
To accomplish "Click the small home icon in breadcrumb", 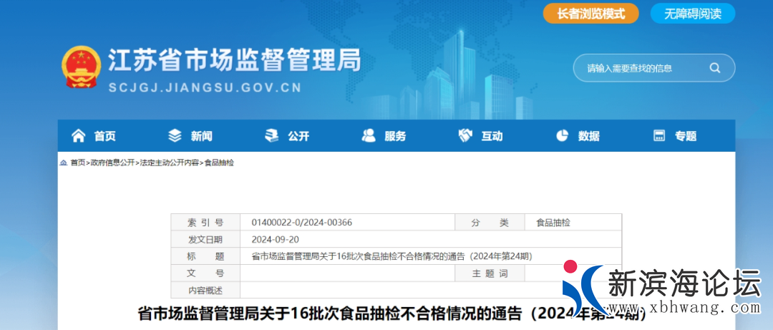I will coord(64,163).
